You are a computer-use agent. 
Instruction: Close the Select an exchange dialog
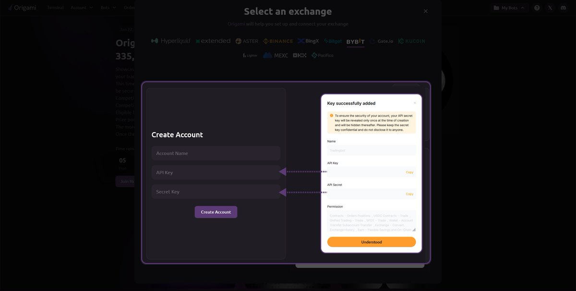pyautogui.click(x=425, y=11)
